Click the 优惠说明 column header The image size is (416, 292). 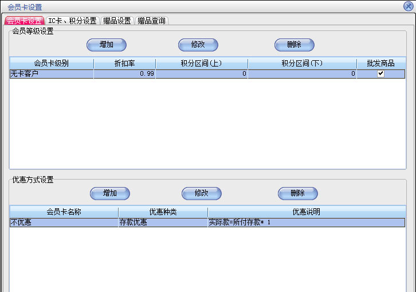tap(306, 212)
